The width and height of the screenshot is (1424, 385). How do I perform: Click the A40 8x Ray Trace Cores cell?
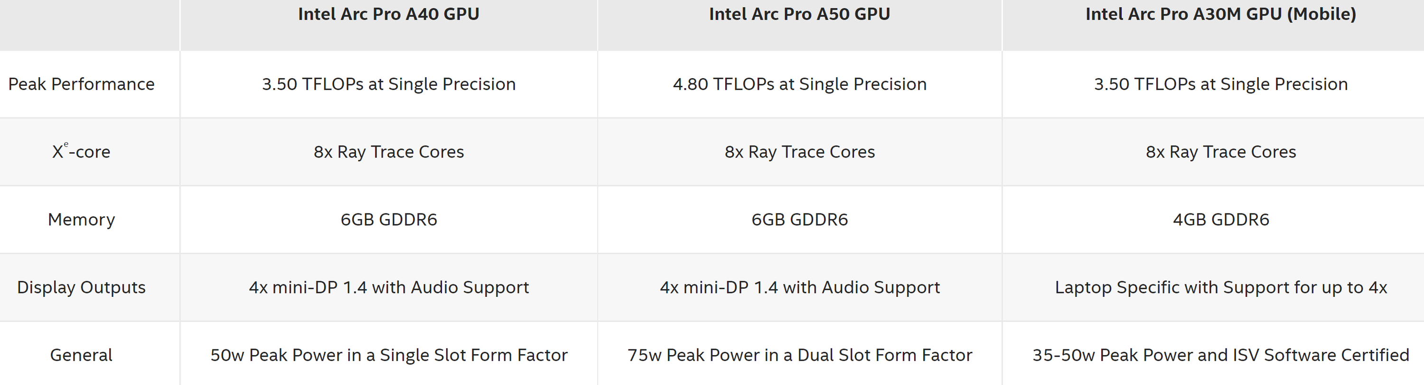[x=389, y=152]
